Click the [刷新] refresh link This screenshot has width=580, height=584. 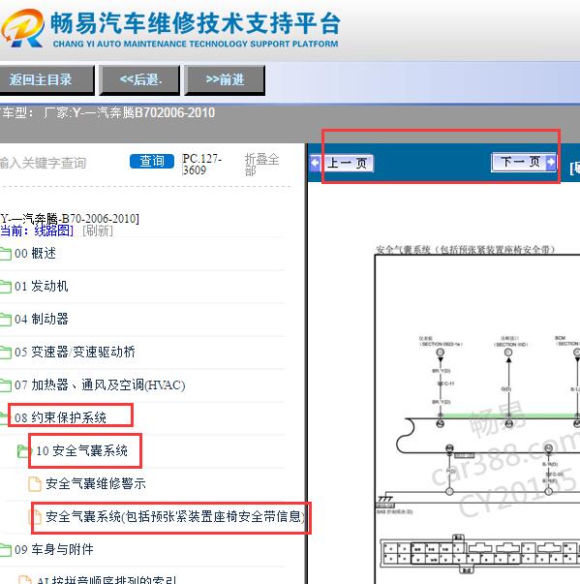98,231
